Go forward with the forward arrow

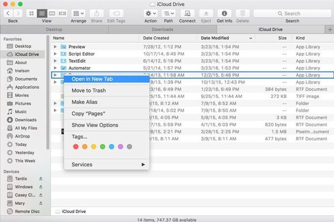18,13
